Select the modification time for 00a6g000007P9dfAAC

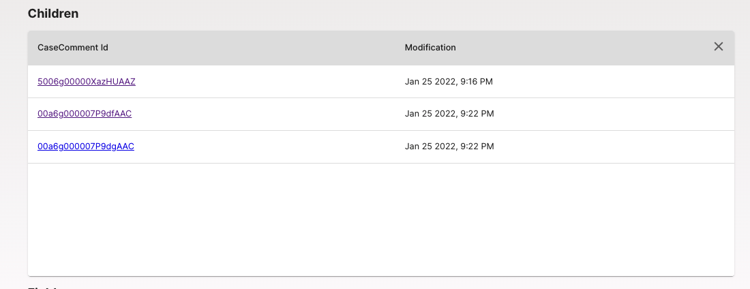449,113
